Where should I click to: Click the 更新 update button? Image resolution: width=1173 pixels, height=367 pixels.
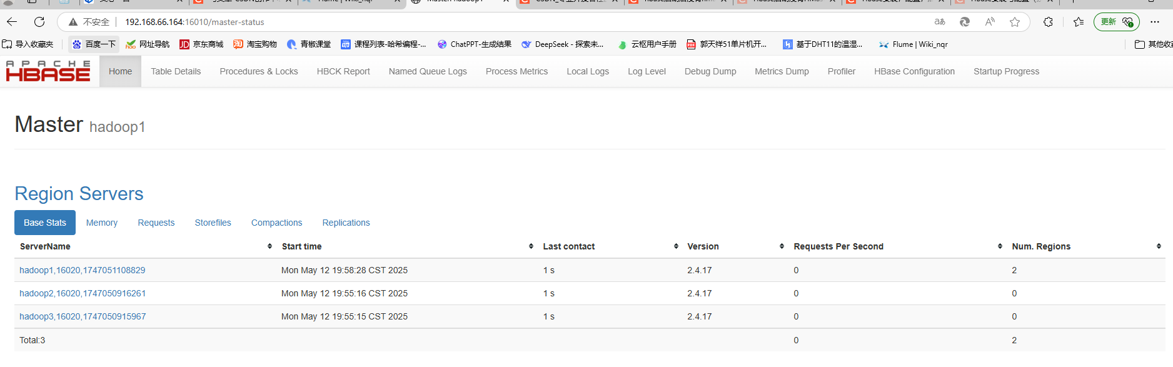[x=1116, y=22]
